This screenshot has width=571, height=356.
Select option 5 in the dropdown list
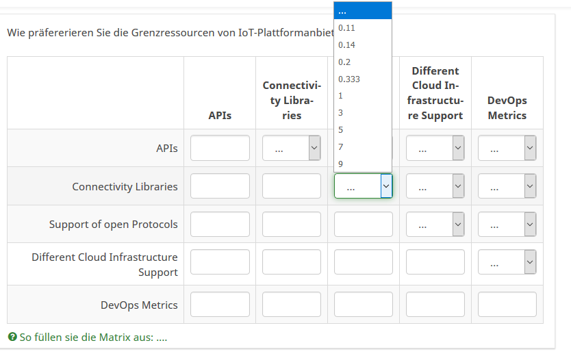[x=341, y=130]
